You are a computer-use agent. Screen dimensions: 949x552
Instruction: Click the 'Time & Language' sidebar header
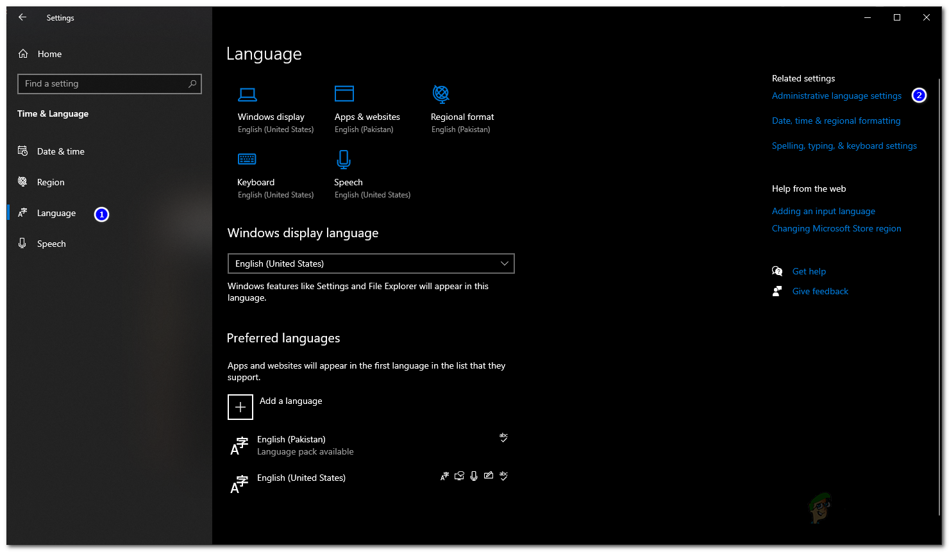tap(53, 113)
